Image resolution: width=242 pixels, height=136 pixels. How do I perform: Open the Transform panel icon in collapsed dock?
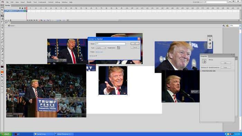[x=210, y=47]
